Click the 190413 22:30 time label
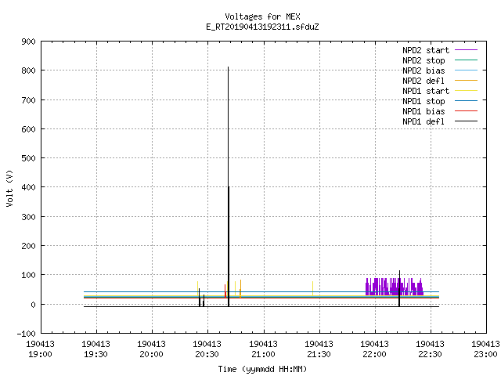501x376 pixels. click(x=430, y=349)
